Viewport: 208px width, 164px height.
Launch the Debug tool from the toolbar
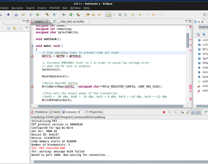pyautogui.click(x=63, y=15)
